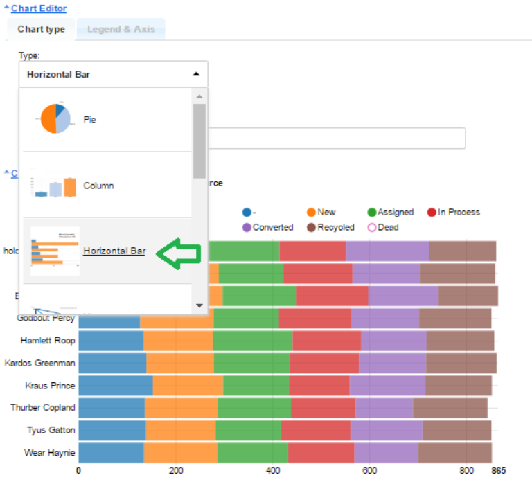Switch to the Chart type tab
Image resolution: width=532 pixels, height=484 pixels.
[41, 29]
